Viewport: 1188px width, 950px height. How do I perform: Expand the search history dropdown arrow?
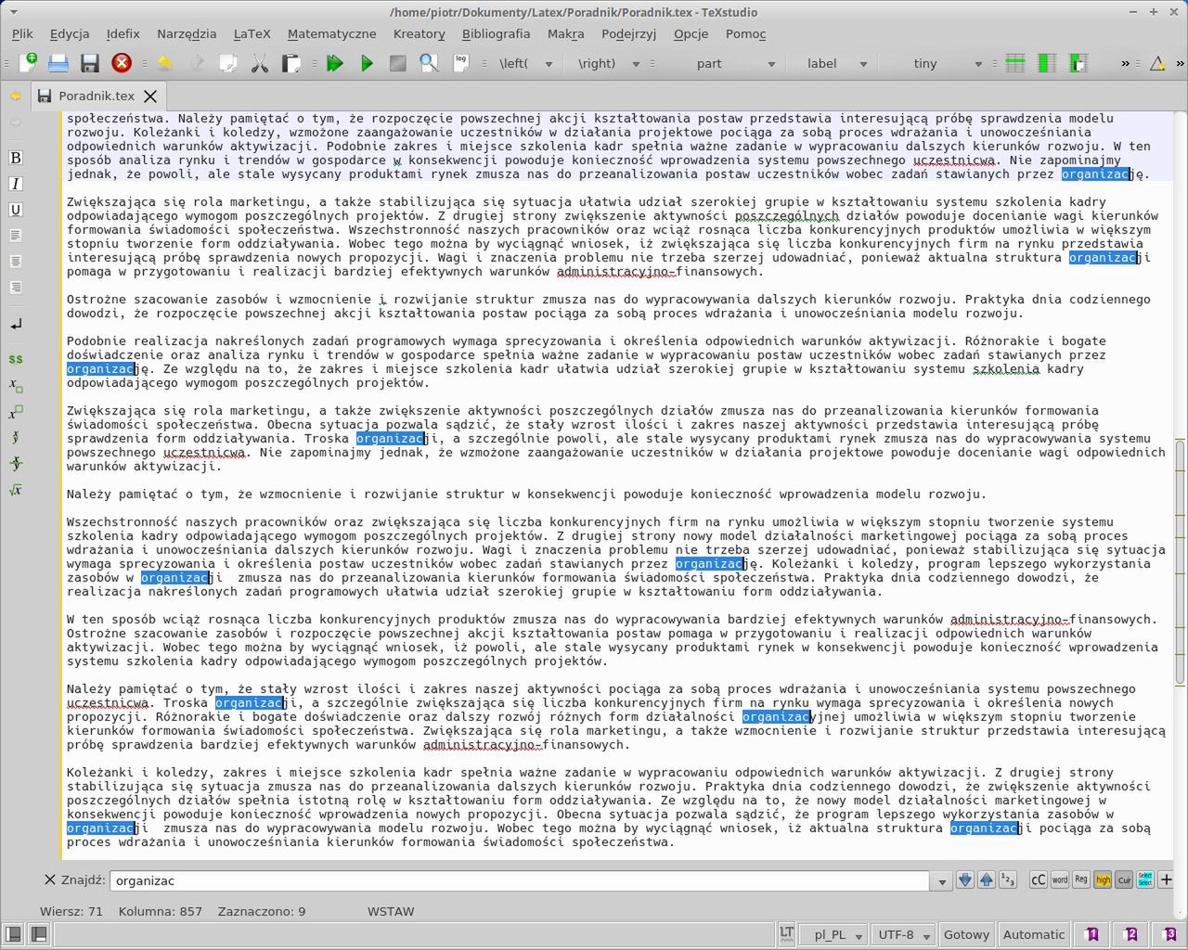[x=942, y=881]
